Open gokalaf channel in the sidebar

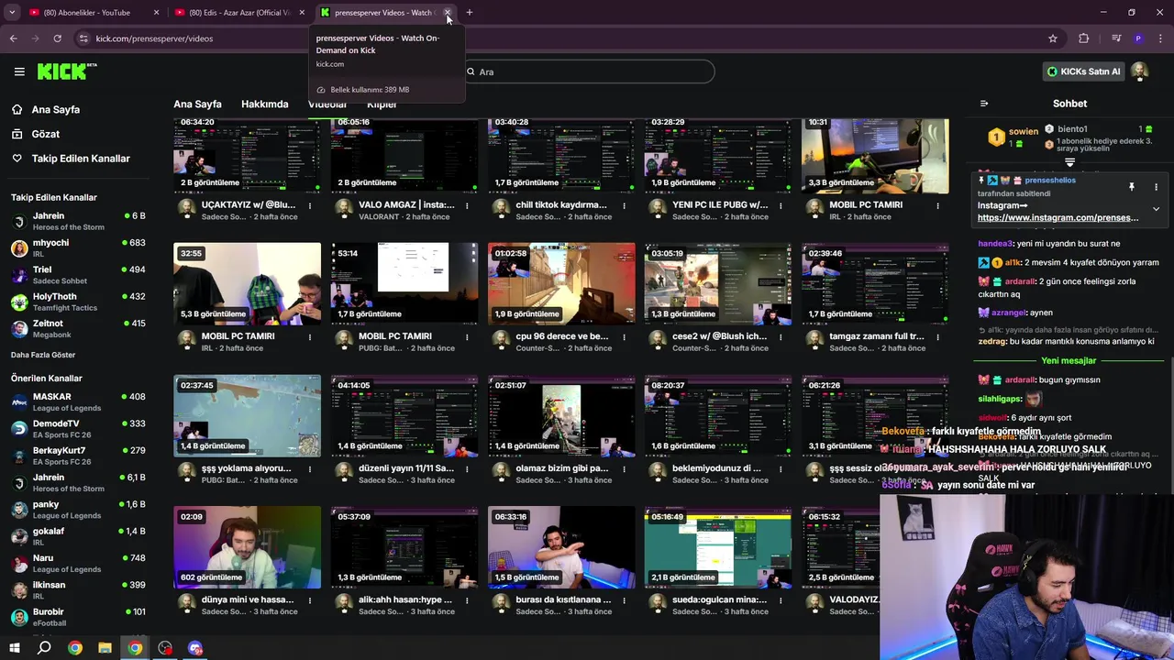click(78, 536)
